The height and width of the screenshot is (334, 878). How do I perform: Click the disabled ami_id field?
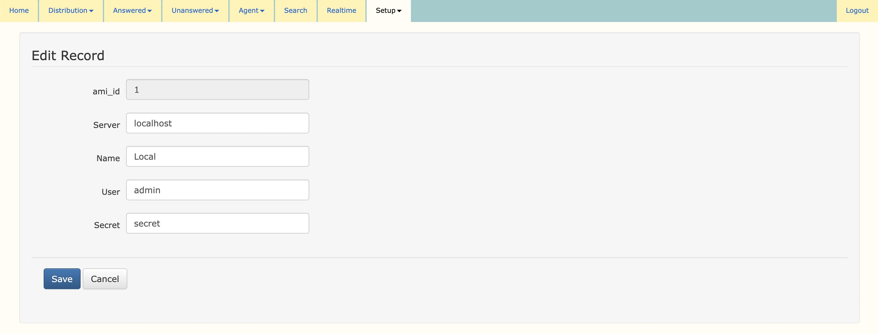[x=217, y=89]
